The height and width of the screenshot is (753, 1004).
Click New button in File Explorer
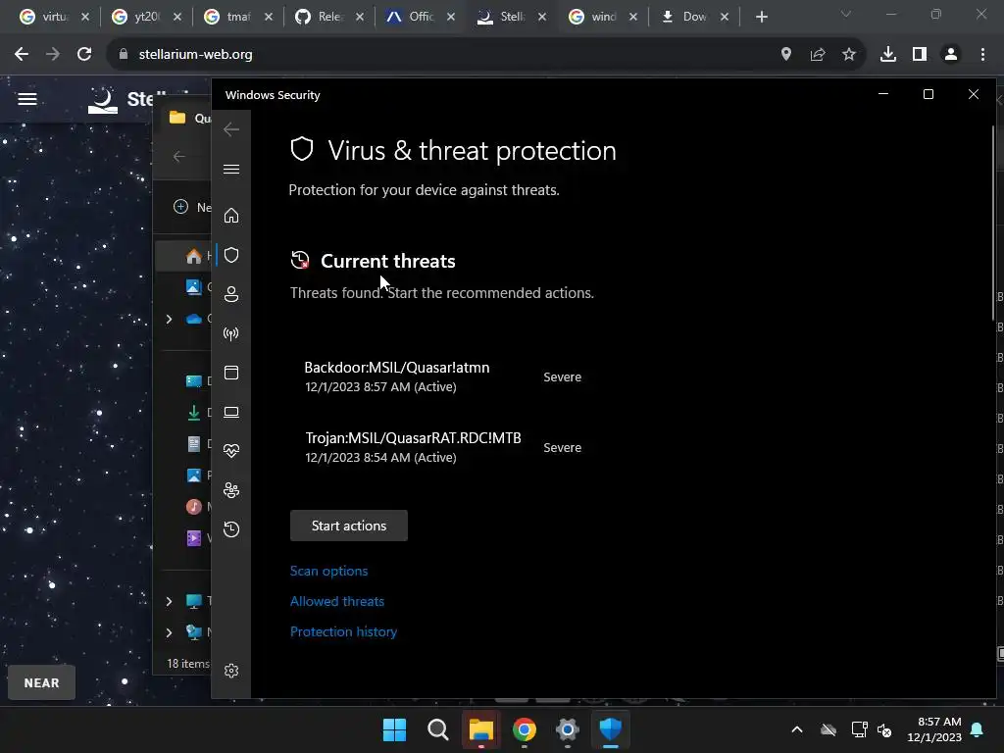point(192,207)
